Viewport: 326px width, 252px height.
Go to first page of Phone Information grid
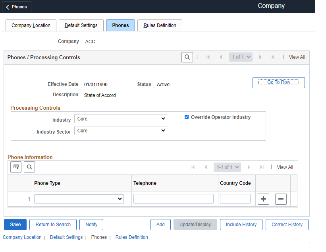point(193,167)
